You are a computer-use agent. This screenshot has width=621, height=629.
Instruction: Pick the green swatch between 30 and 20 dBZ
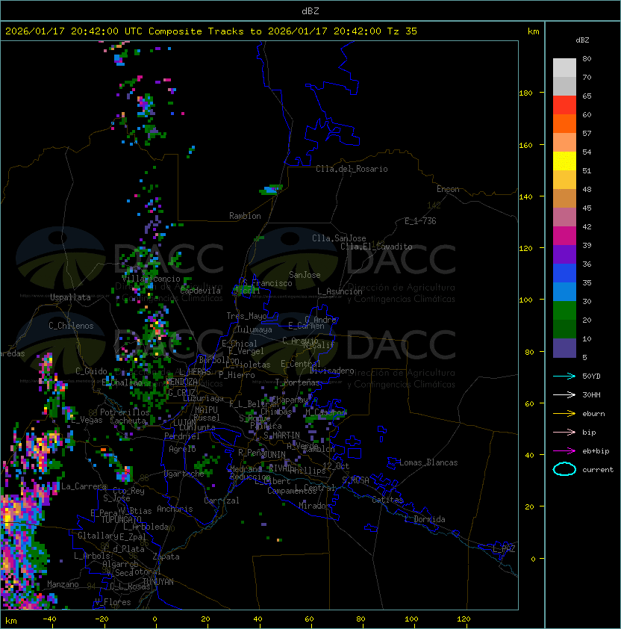(x=564, y=311)
